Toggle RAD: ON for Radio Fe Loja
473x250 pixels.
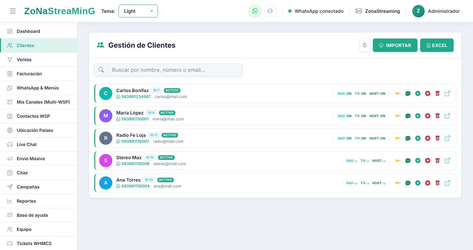click(x=345, y=138)
